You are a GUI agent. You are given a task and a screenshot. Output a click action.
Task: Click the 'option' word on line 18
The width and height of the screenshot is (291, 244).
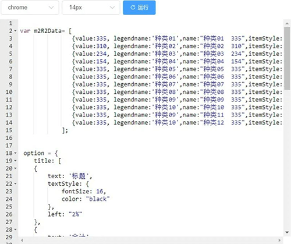click(34, 153)
